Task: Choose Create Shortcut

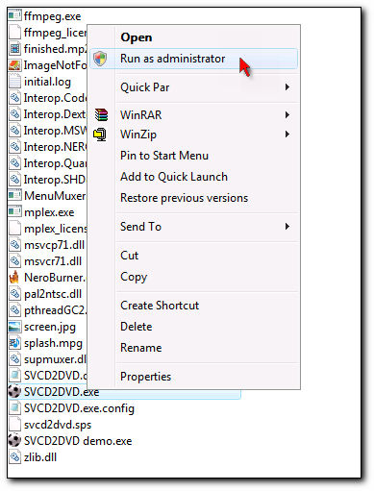Action: coord(194,306)
